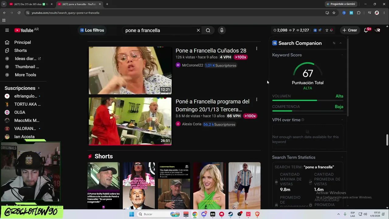Click the Windows Start button

click(131, 214)
